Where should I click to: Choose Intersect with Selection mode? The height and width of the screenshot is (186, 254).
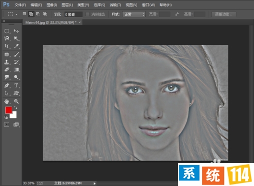(45, 14)
